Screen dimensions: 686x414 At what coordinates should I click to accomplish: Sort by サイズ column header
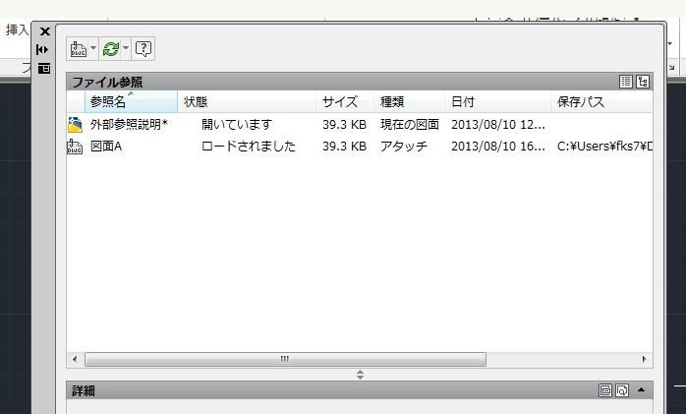(x=345, y=102)
